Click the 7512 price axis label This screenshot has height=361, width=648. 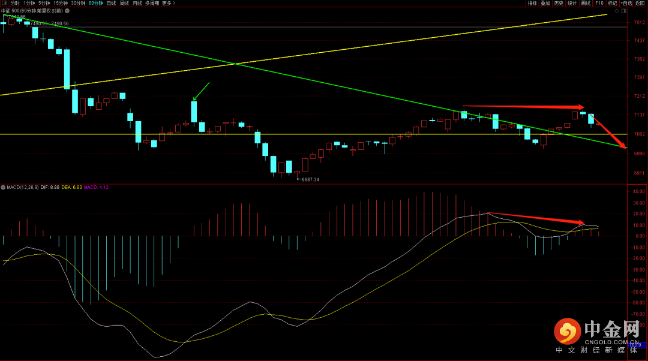click(640, 23)
